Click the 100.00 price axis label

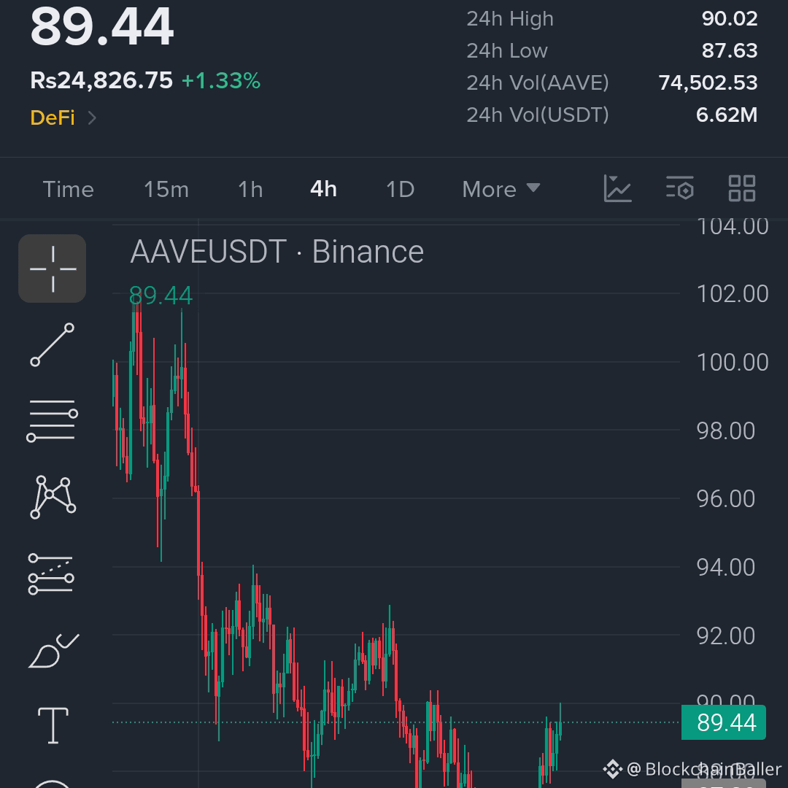[x=733, y=363]
